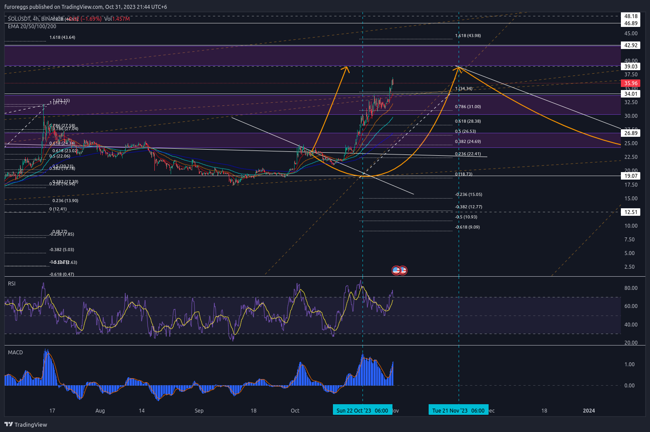Click the 7.50 tick on the price scale
Viewport: 650px width, 432px height.
[x=630, y=240]
